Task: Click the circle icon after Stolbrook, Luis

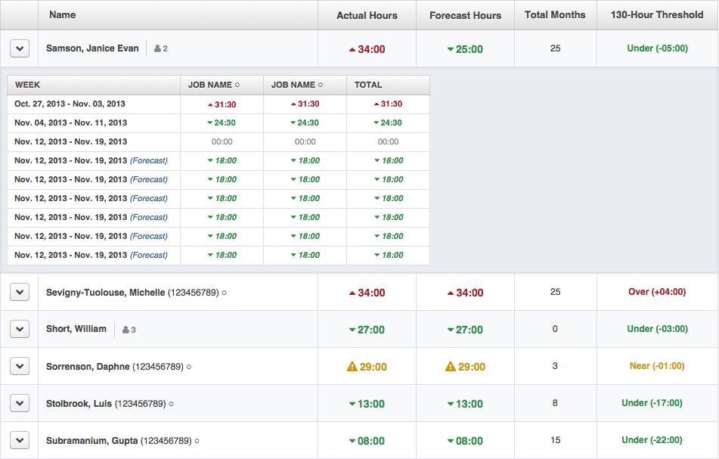Action: pos(171,404)
